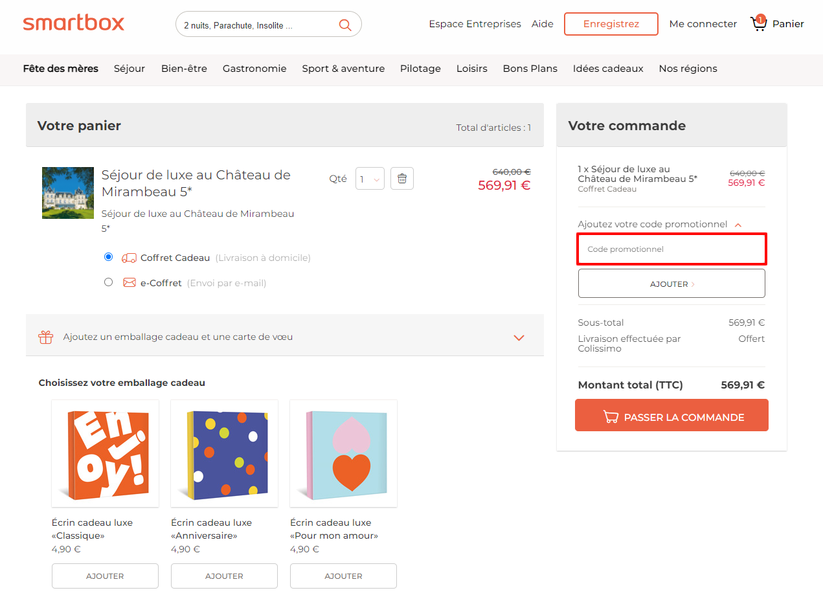Click Ajouter to apply promo code
The image size is (823, 597).
671,284
